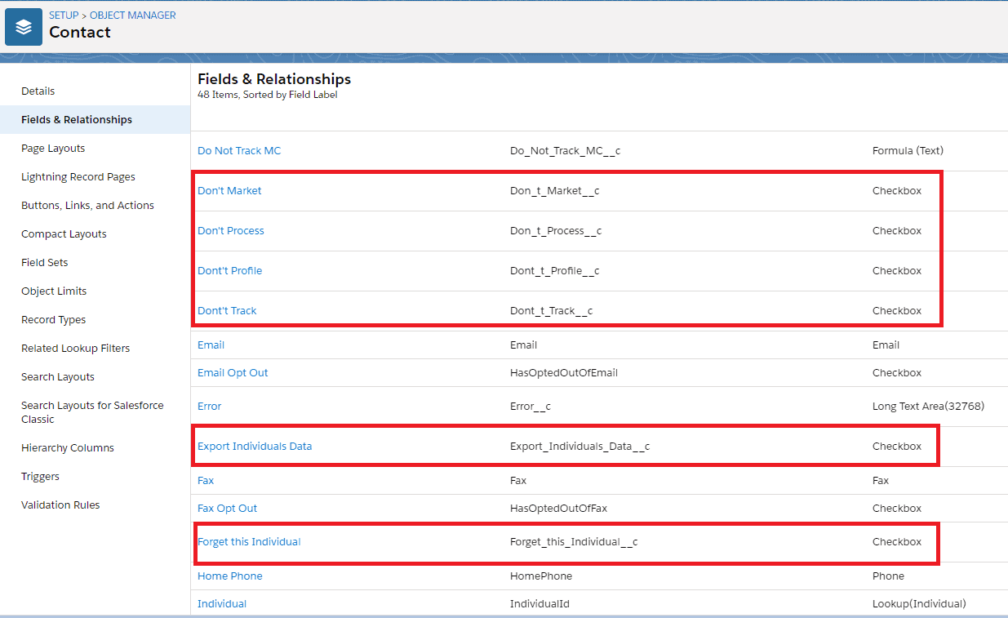Open Validation Rules section
This screenshot has height=618, width=1008.
coord(60,505)
